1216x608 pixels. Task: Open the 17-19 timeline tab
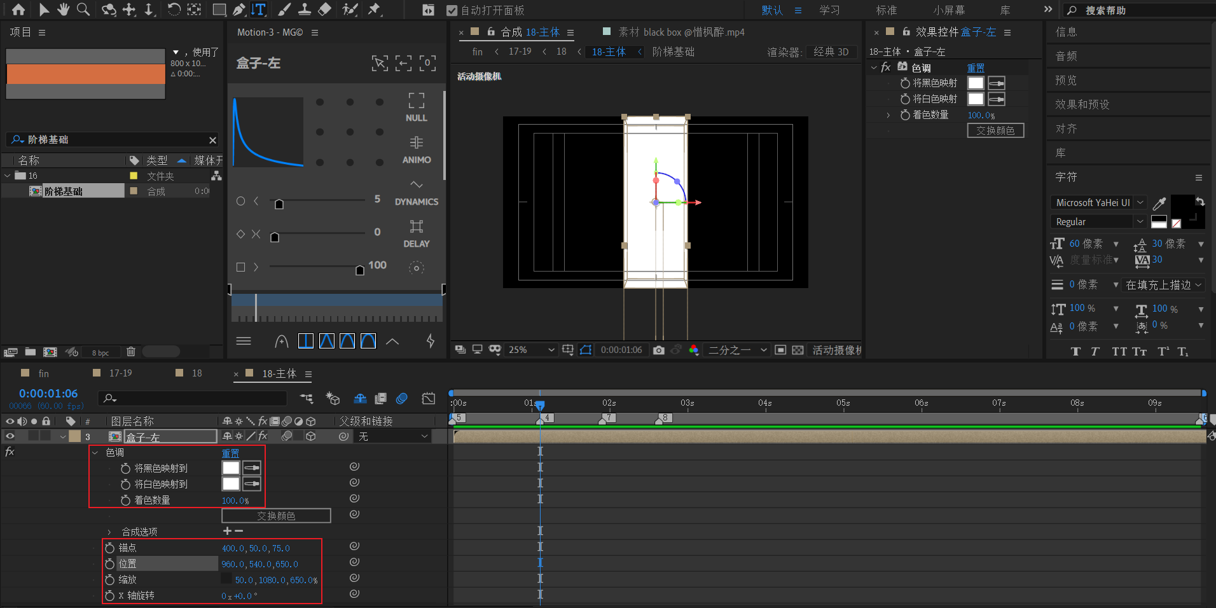(x=121, y=373)
